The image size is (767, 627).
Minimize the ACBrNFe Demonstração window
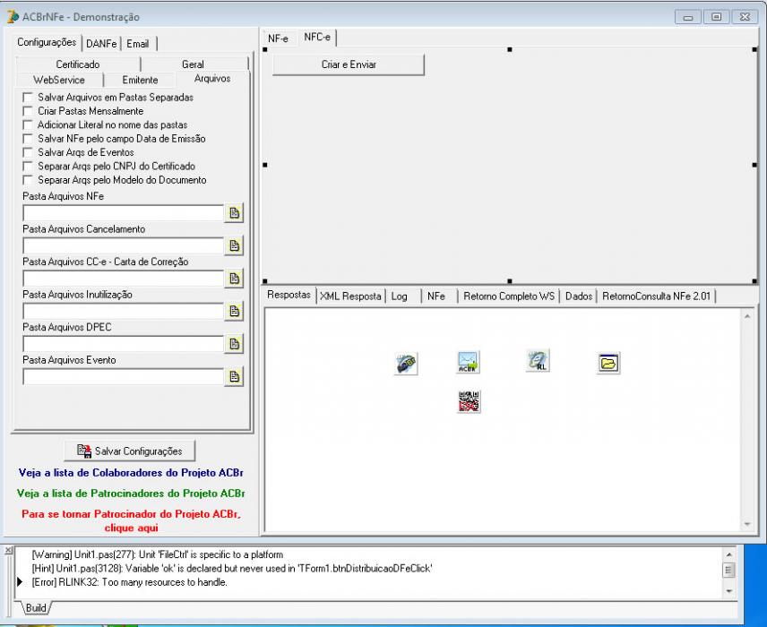coord(688,17)
